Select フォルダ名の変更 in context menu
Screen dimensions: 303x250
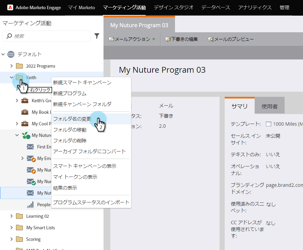tap(91, 119)
